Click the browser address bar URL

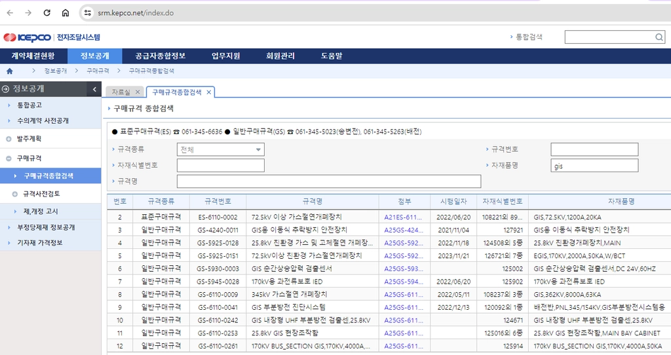point(136,13)
